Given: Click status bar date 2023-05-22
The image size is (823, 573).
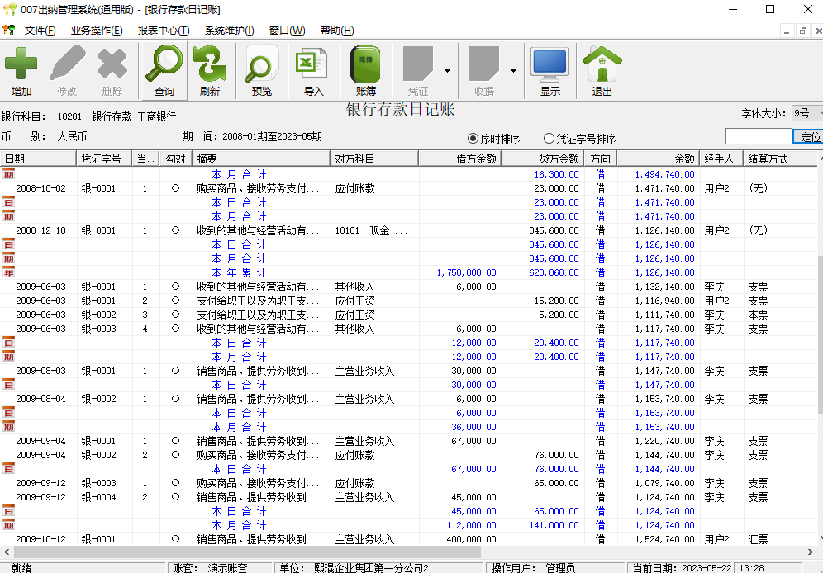Looking at the screenshot, I should point(706,568).
